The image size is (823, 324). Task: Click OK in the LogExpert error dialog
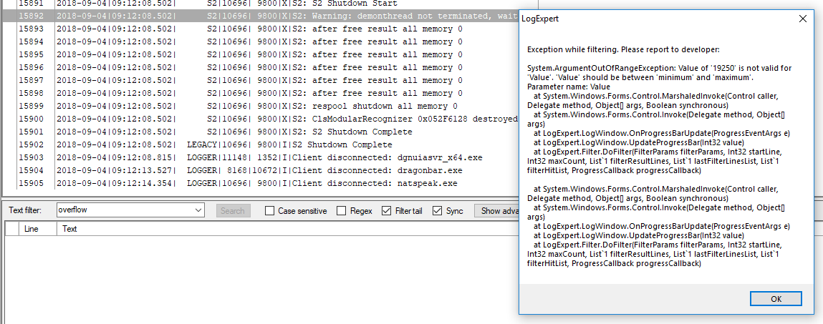776,299
